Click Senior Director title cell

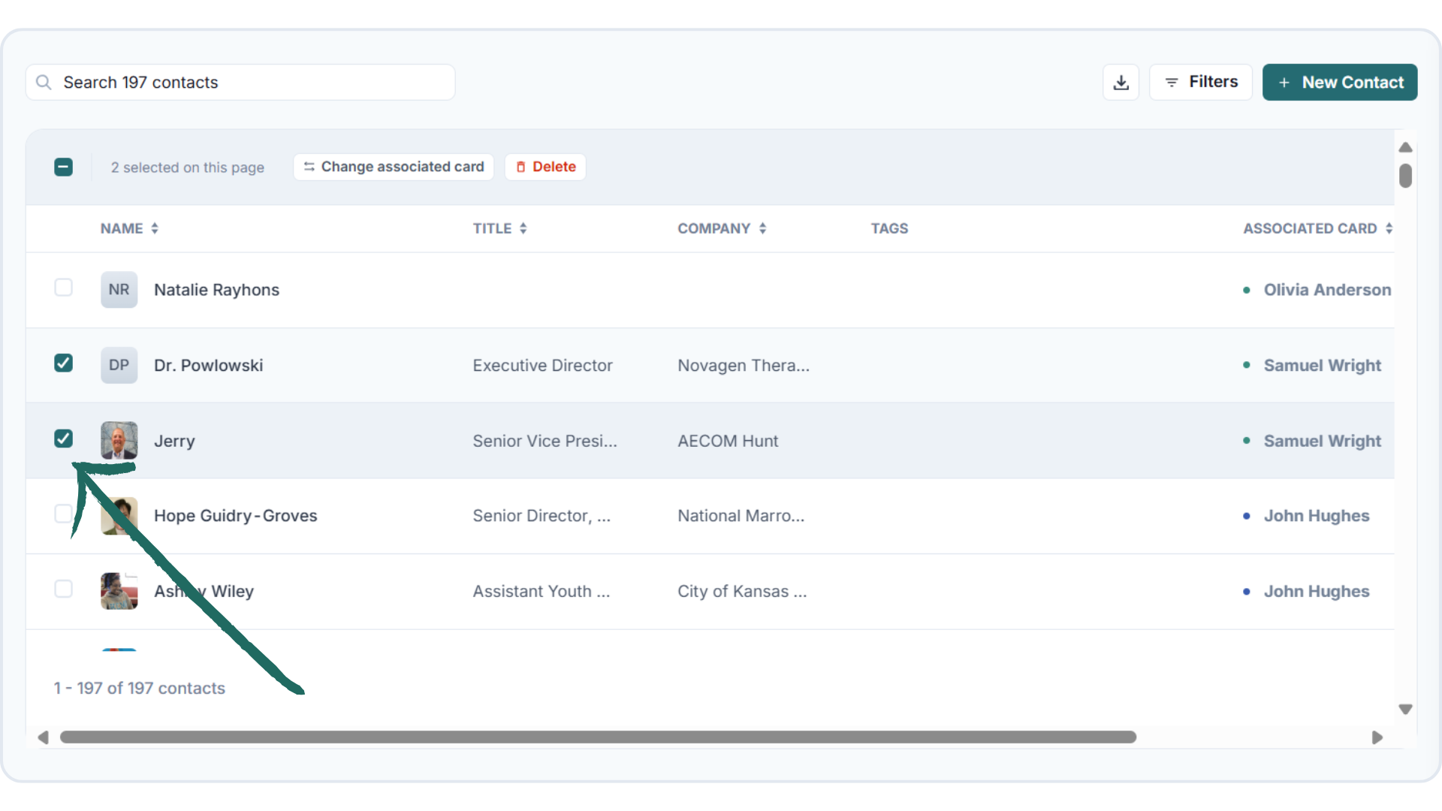point(542,516)
